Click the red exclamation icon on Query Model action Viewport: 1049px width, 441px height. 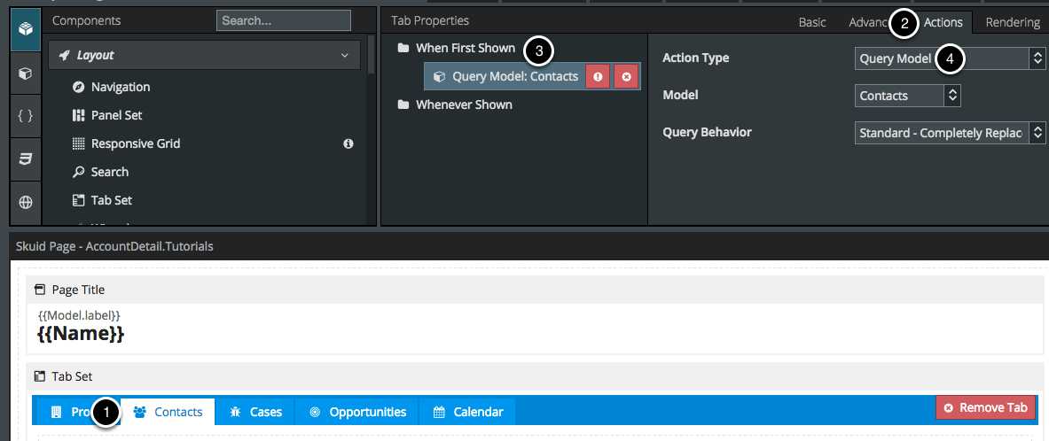(x=598, y=77)
